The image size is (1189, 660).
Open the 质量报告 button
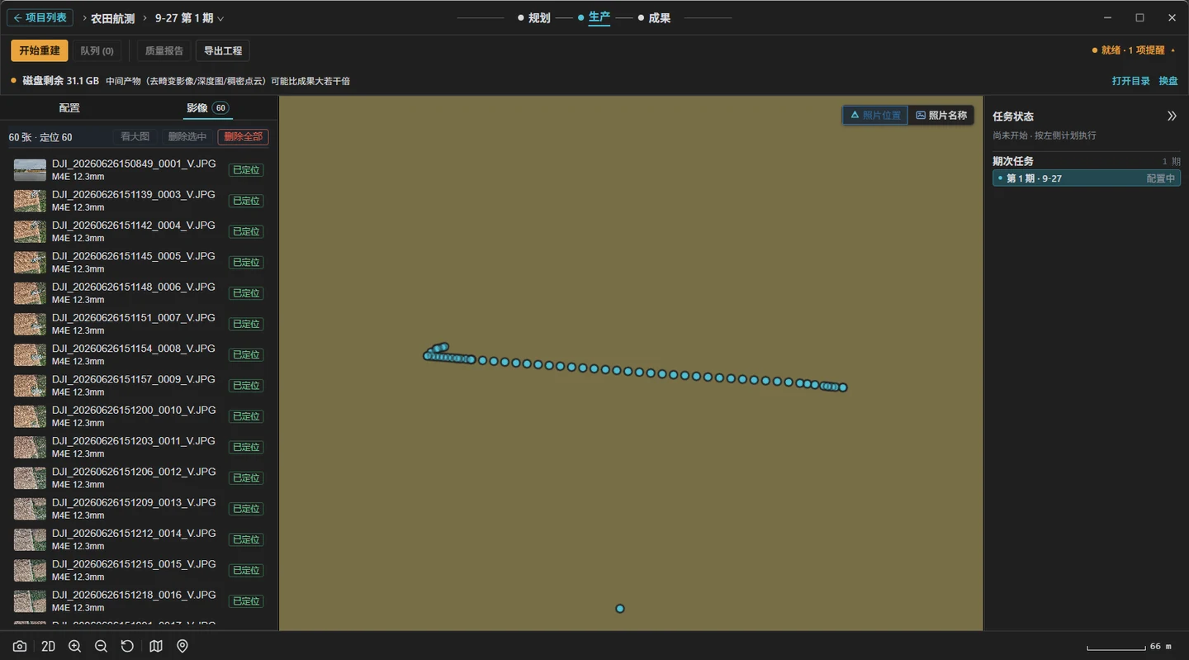click(x=164, y=50)
